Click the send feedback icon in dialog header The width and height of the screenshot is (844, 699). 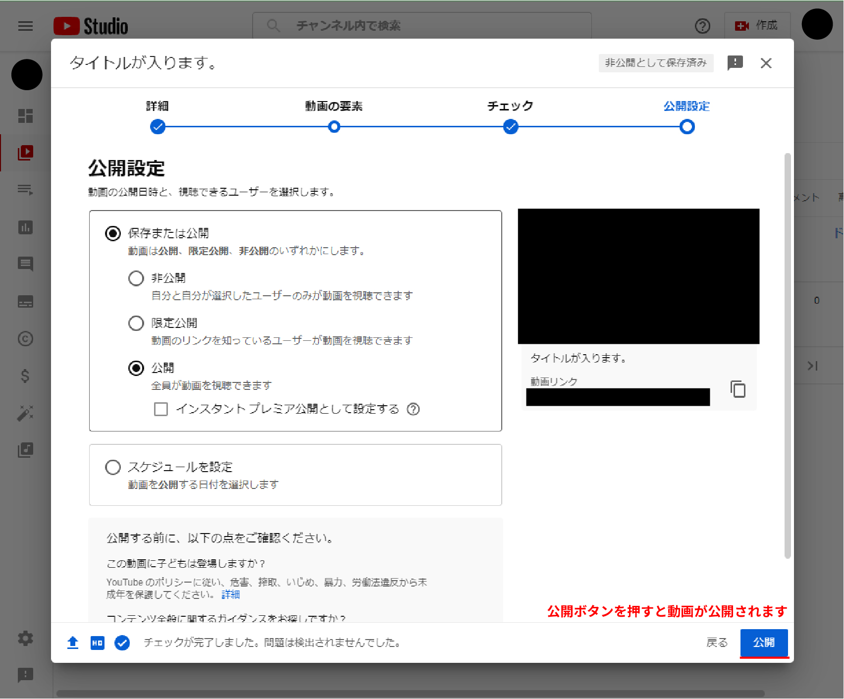[x=735, y=63]
